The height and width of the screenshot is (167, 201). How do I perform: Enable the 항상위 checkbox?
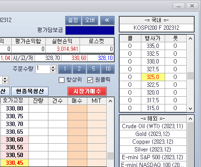click(61, 80)
